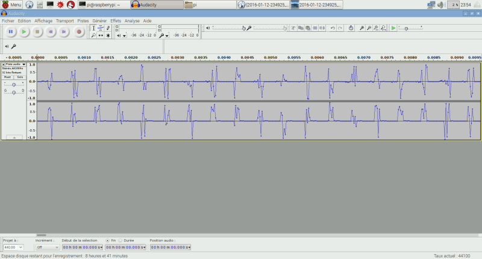Mute the audio track
Viewport: 482px width, 259px height.
[8, 77]
